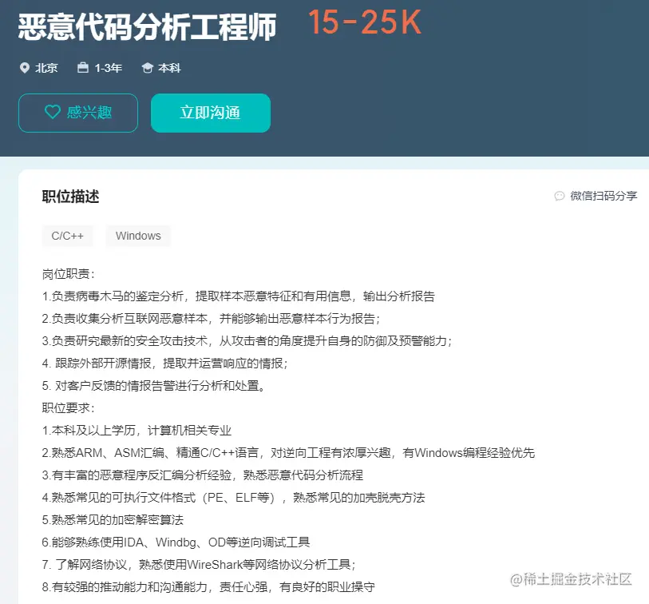Click line 8.有较强的推动能力和沟通能力

click(208, 587)
